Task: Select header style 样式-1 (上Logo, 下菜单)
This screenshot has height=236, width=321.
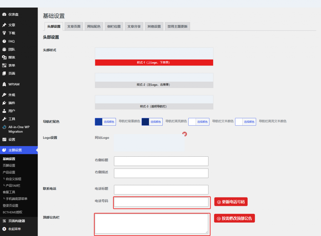Action: coord(154,57)
